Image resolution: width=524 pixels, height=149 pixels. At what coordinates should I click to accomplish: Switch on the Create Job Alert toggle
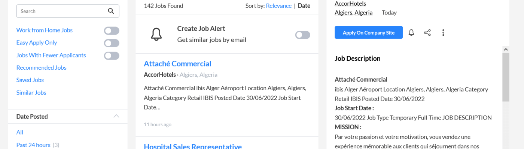[x=302, y=35]
